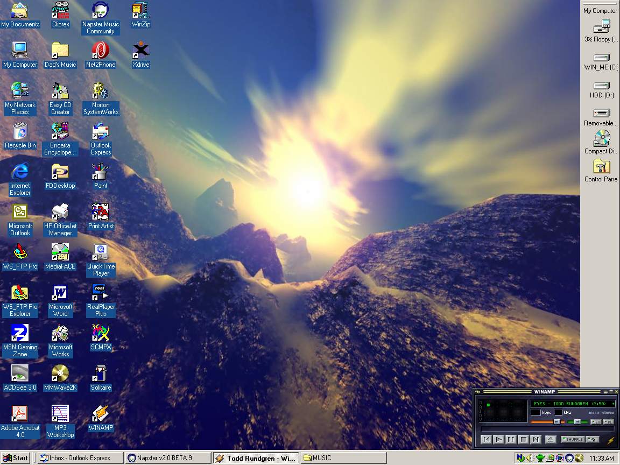Viewport: 620px width, 465px height.
Task: Click the Winamp stop button
Action: tap(524, 440)
